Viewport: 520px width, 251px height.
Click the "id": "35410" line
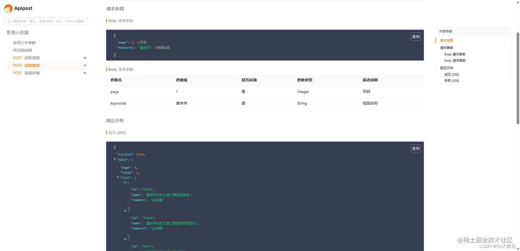pos(143,218)
